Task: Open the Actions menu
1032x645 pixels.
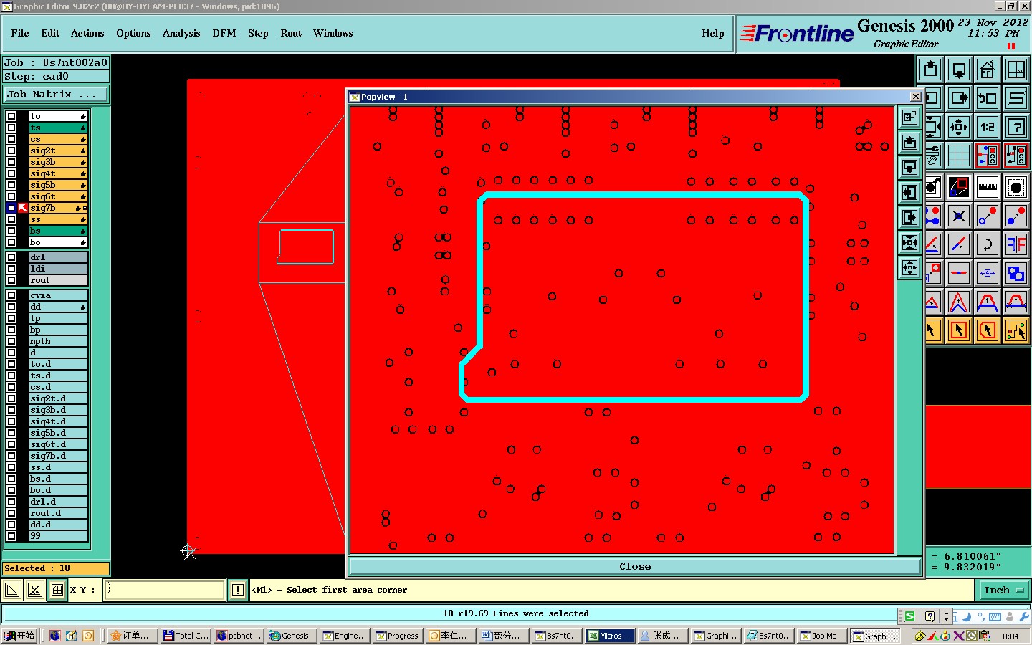Action: point(87,33)
